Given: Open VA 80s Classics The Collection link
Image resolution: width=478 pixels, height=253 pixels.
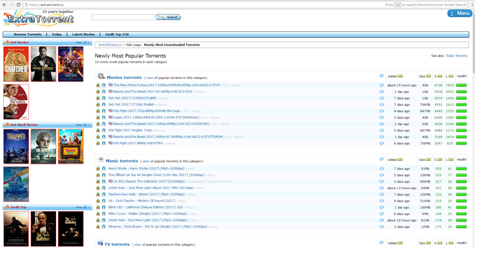Looking at the screenshot, I should pos(149,181).
